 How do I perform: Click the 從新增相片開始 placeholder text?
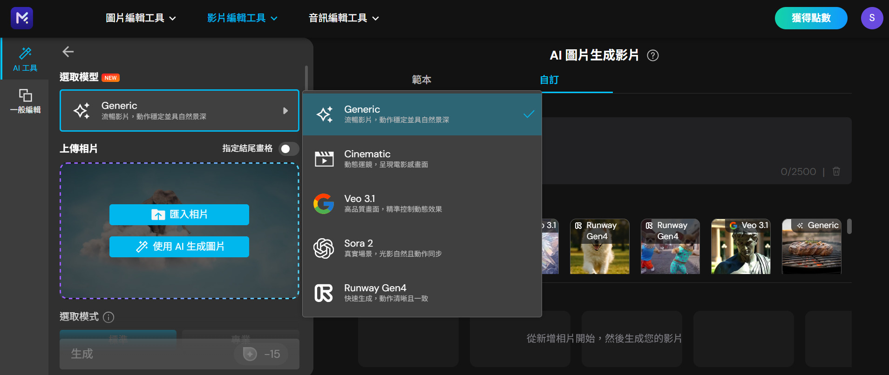coord(604,338)
